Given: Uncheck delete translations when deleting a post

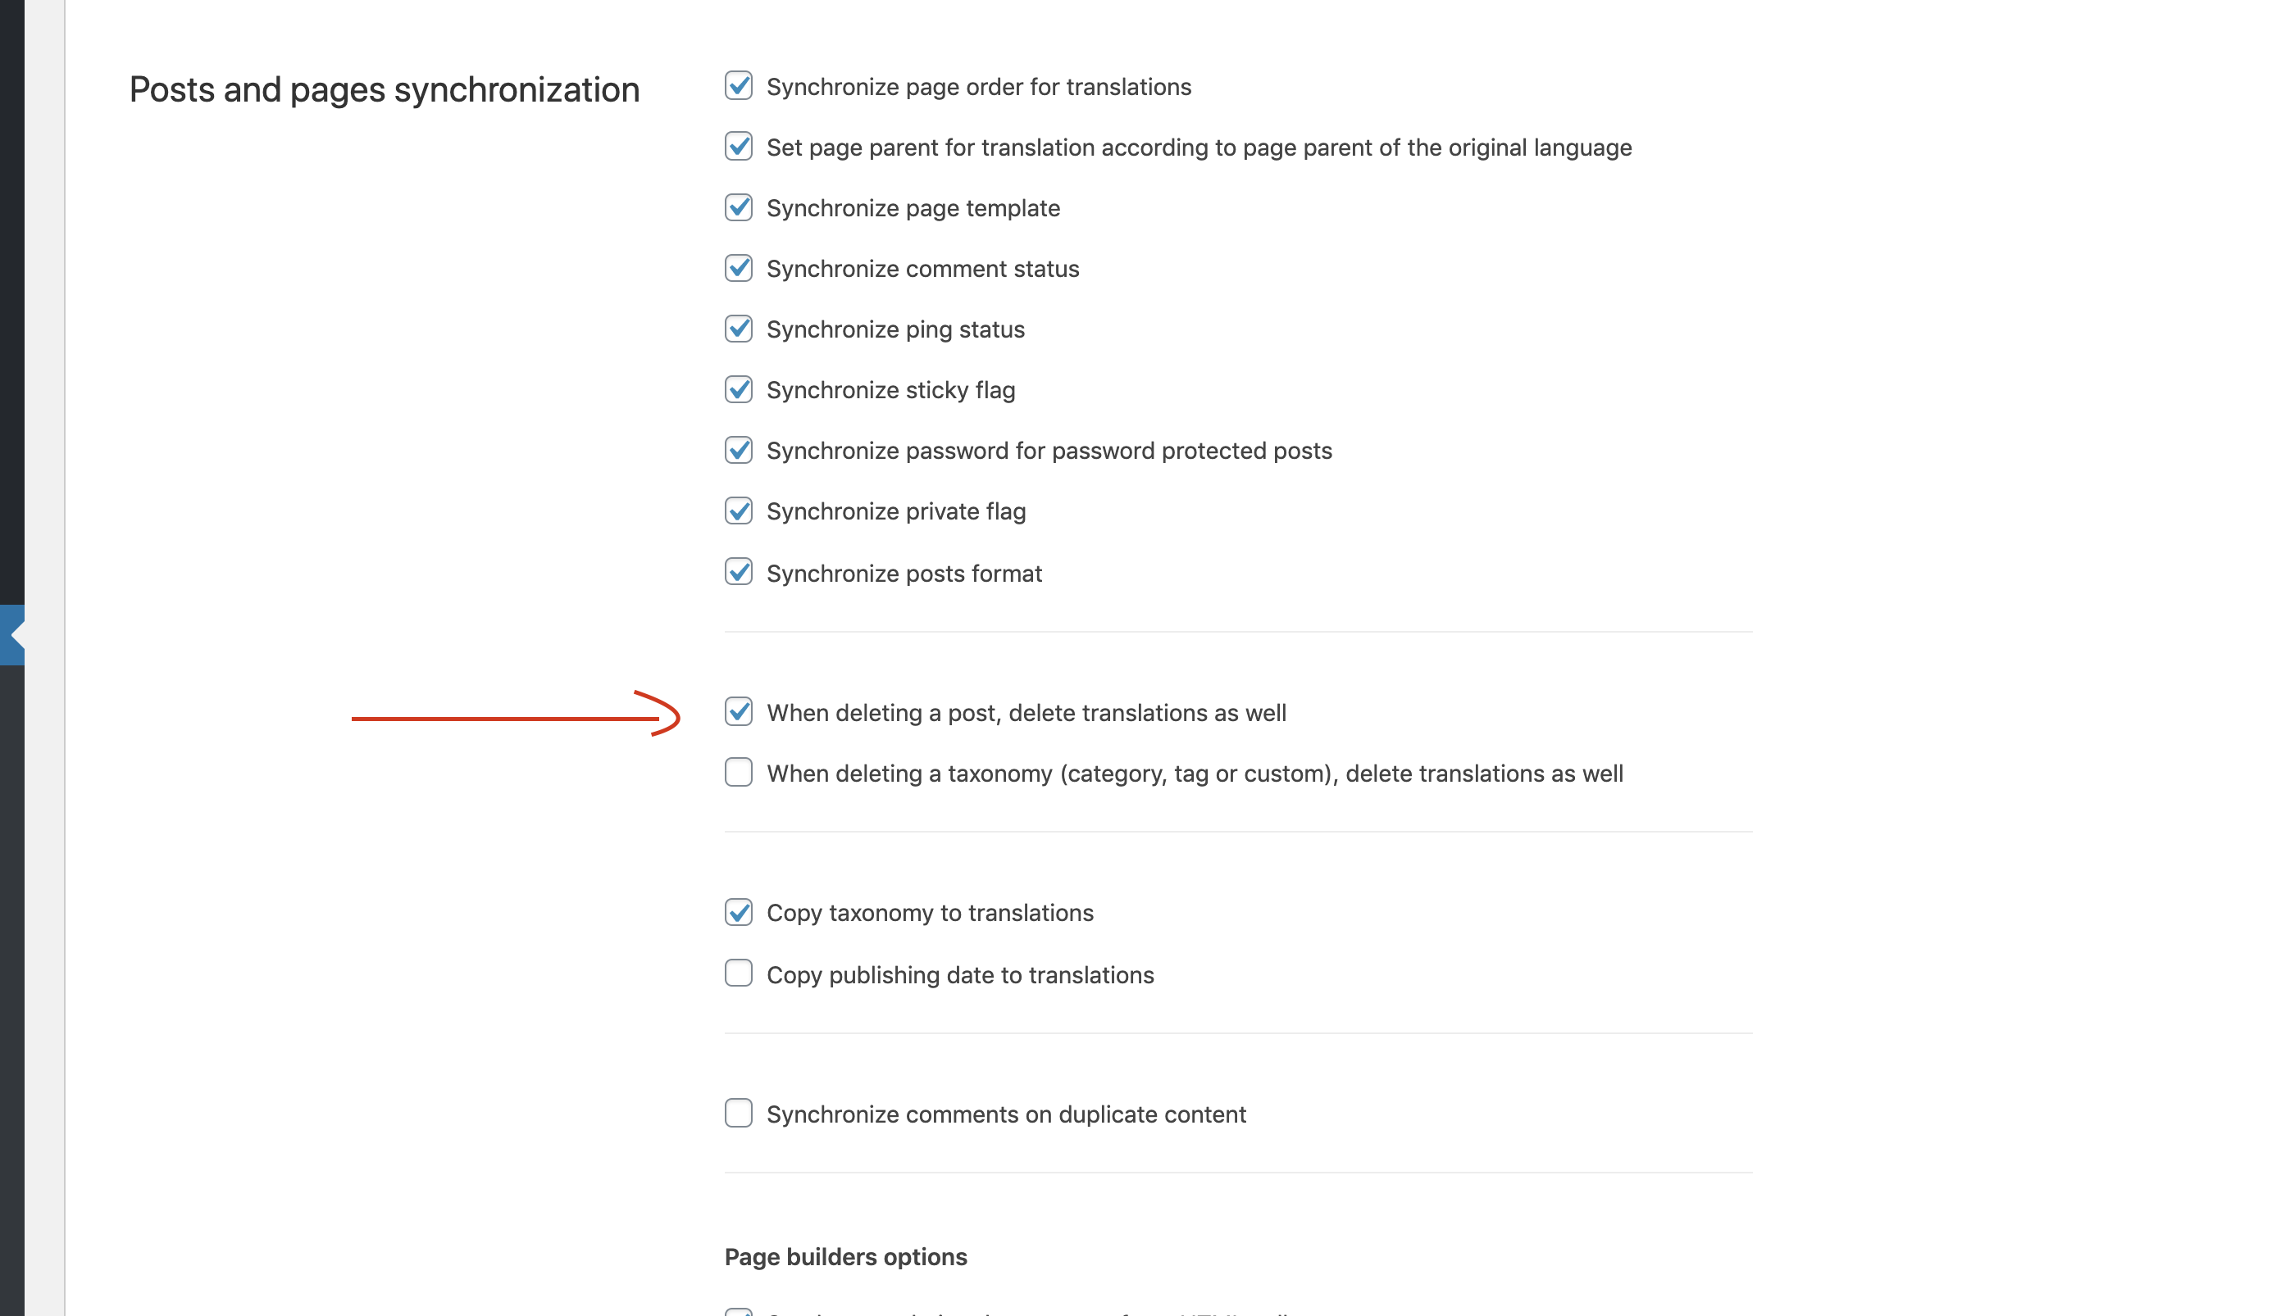Looking at the screenshot, I should (738, 711).
